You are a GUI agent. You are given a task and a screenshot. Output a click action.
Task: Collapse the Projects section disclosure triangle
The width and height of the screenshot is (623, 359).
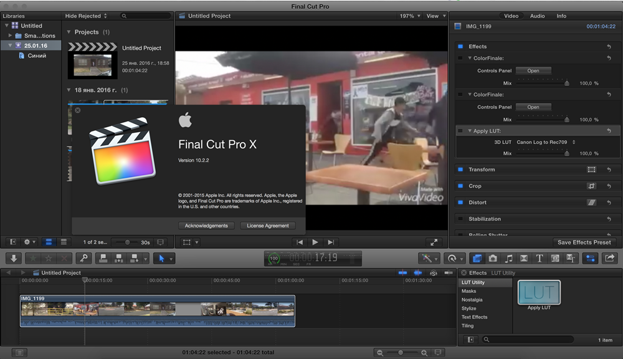(69, 32)
